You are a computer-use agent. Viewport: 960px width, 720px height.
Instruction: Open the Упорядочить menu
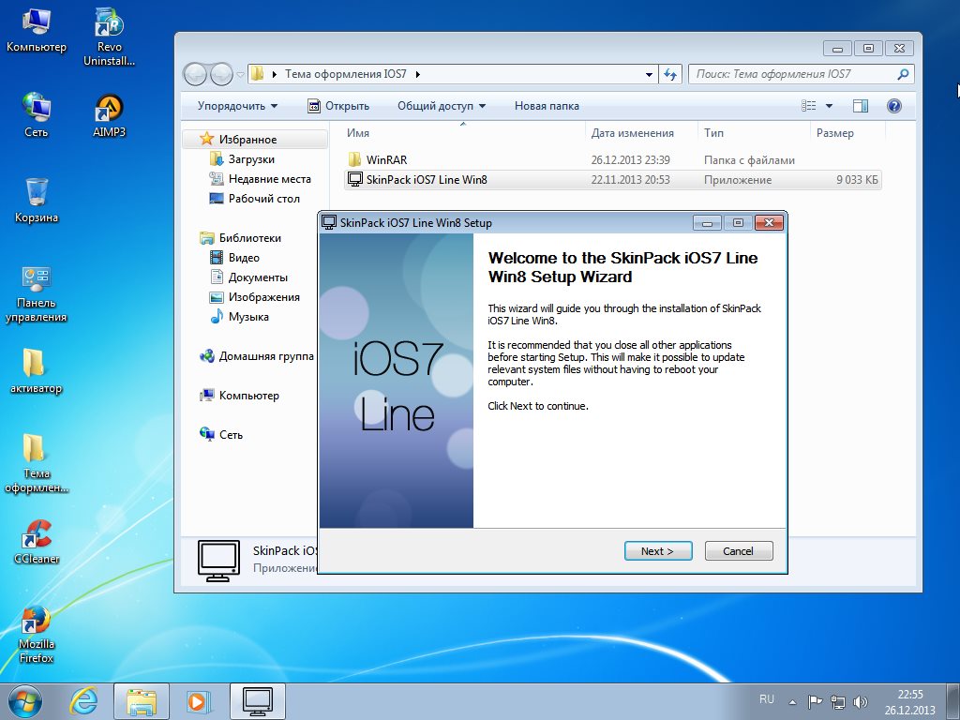(x=237, y=106)
